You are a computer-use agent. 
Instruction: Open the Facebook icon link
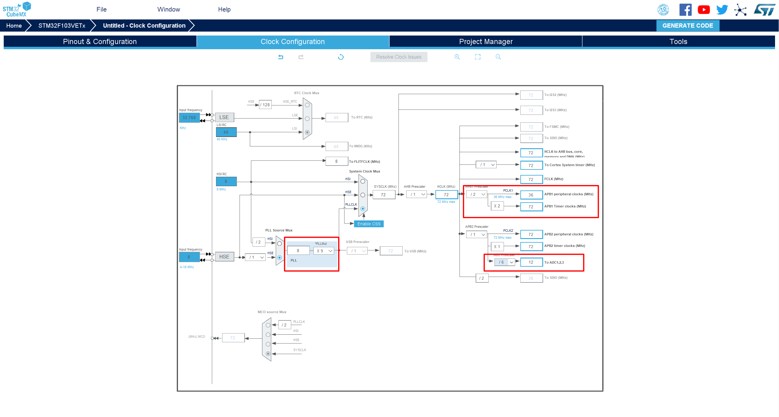[x=685, y=10]
